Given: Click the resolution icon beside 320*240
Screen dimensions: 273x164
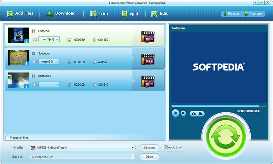Looking at the screenshot, I should coord(95,85).
